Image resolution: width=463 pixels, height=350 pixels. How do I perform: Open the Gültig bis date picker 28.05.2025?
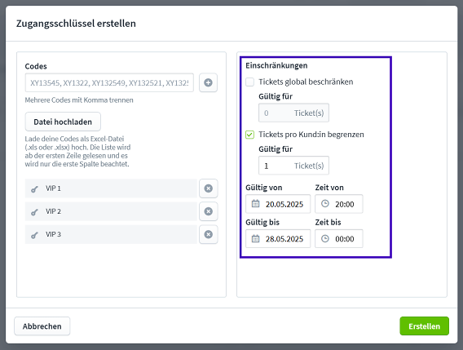tap(278, 238)
